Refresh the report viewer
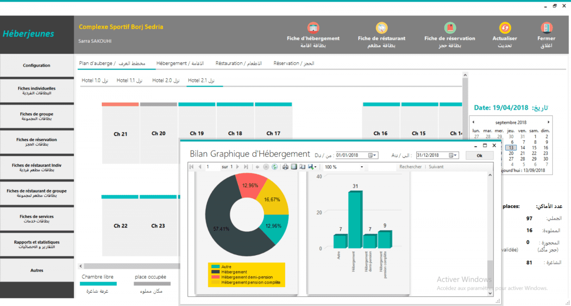Image resolution: width=571 pixels, height=306 pixels. point(275,167)
